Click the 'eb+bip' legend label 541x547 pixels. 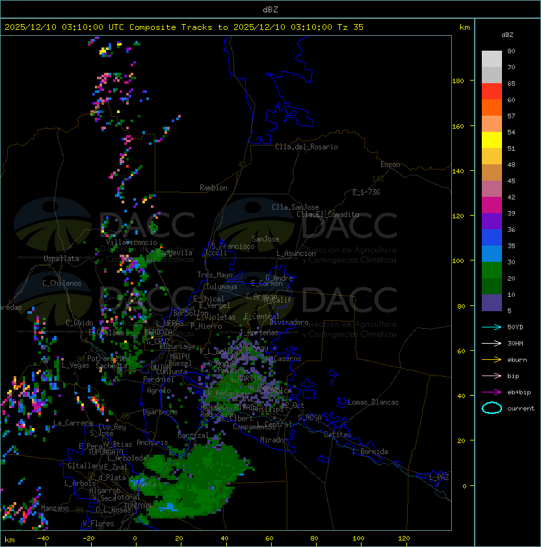coord(519,392)
